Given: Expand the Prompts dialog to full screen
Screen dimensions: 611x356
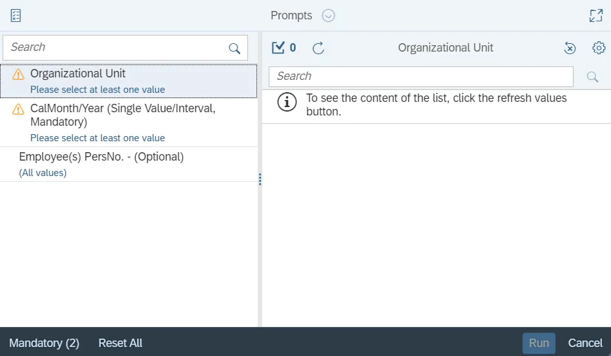Looking at the screenshot, I should [x=595, y=15].
